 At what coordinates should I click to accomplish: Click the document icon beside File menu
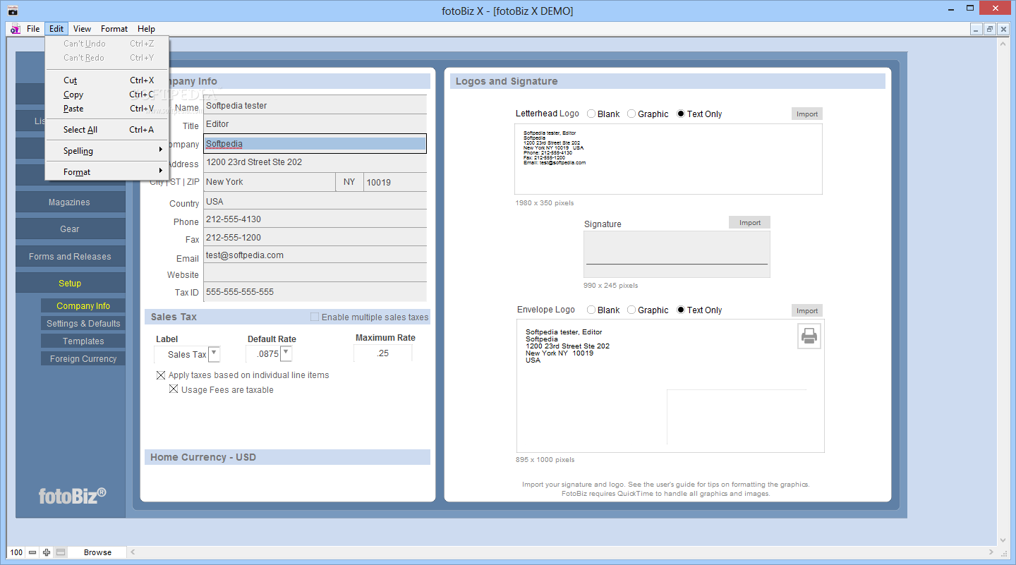[16, 29]
